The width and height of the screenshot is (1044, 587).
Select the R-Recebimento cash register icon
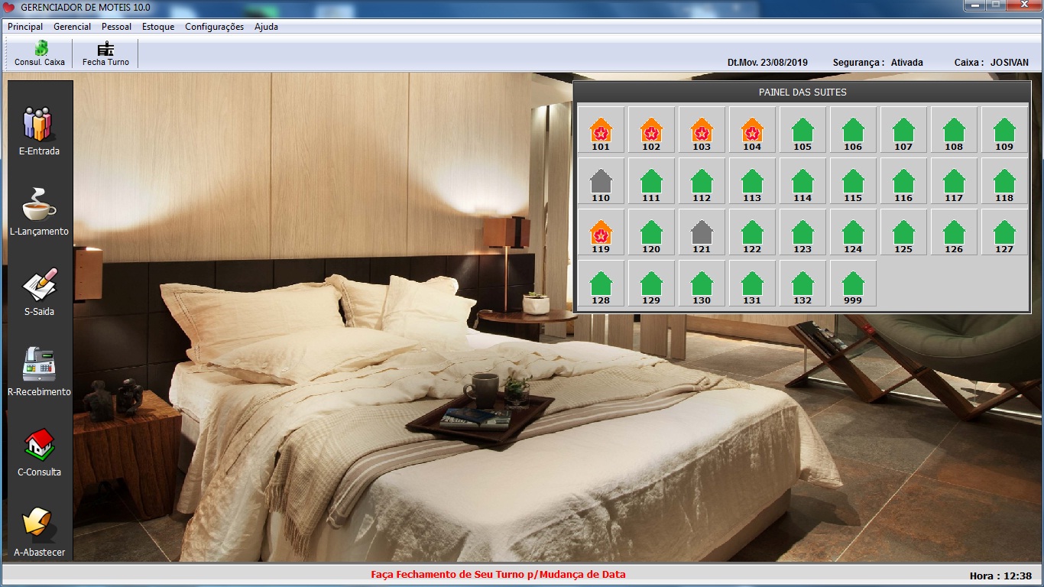tap(39, 371)
